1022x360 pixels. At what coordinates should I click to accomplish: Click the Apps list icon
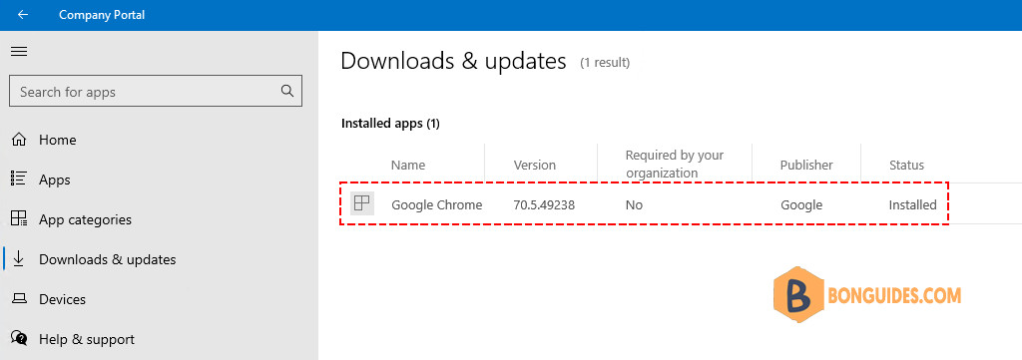20,180
